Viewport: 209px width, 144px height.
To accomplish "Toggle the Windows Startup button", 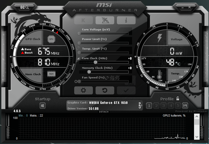I will [x=43, y=106].
